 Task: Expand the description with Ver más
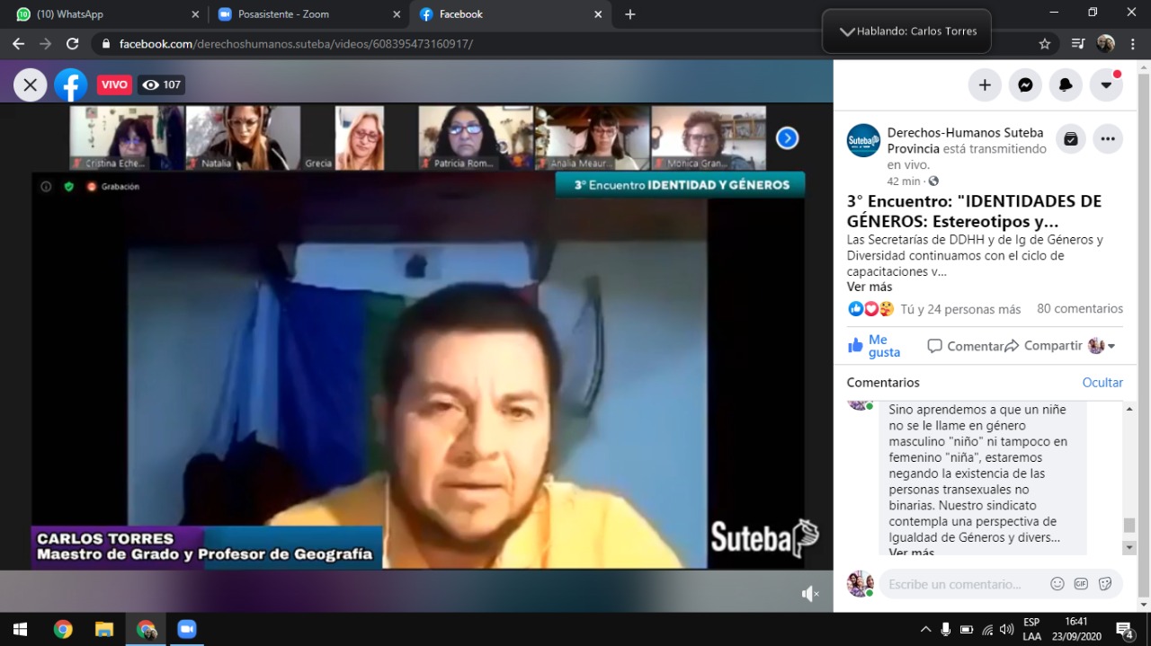coord(869,287)
